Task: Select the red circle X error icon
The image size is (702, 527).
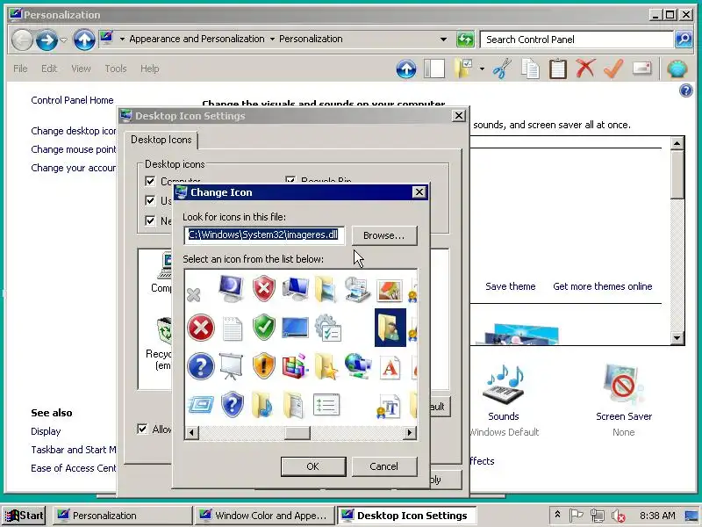Action: pyautogui.click(x=201, y=328)
